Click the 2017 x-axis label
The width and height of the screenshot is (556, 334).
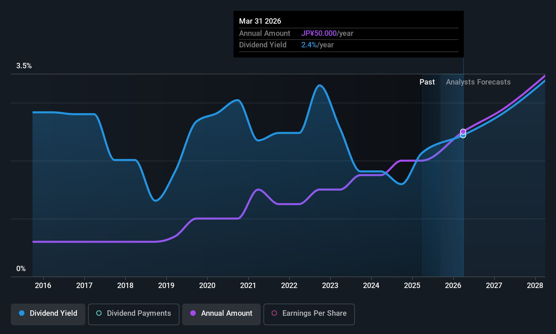coord(84,286)
